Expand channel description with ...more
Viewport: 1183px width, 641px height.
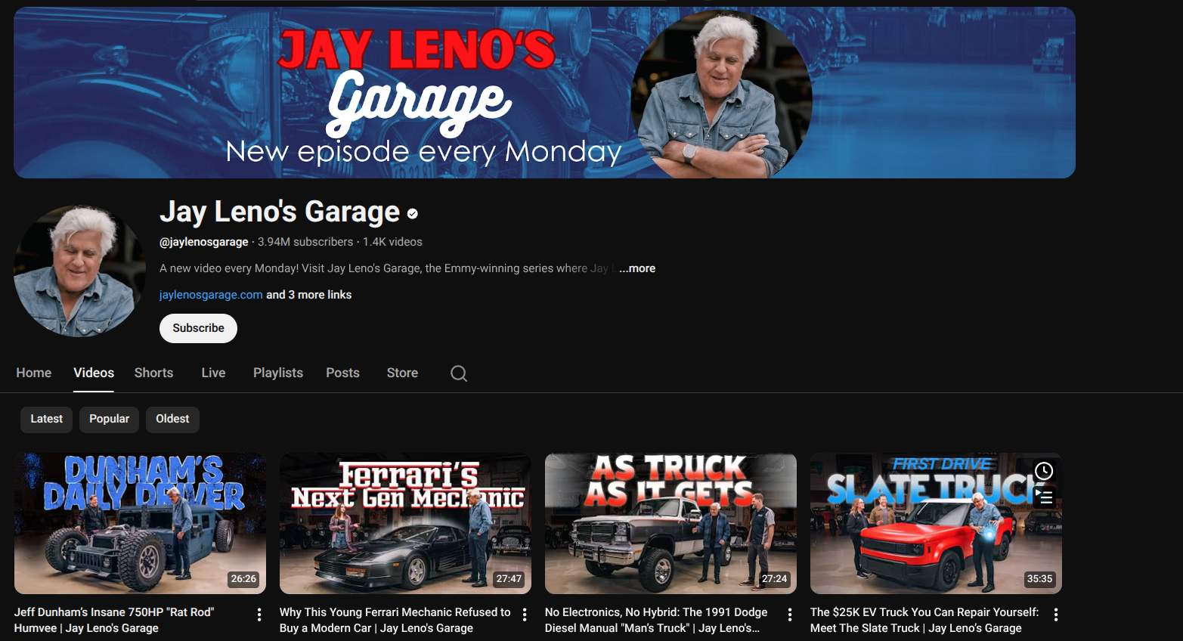coord(637,268)
